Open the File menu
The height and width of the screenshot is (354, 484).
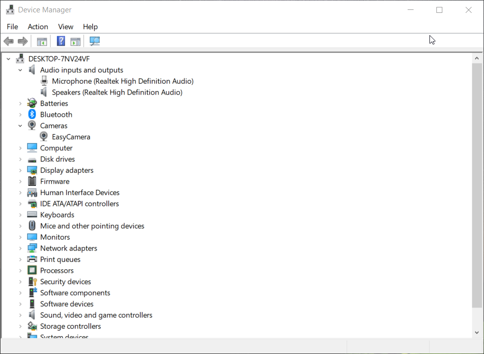pyautogui.click(x=12, y=27)
